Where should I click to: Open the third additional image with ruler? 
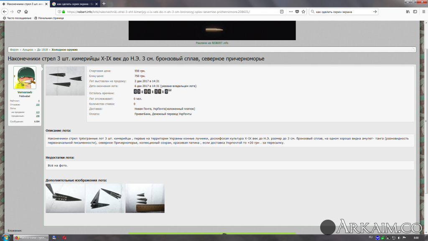pos(145,198)
